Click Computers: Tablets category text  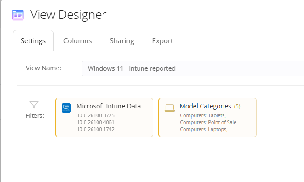(x=203, y=115)
